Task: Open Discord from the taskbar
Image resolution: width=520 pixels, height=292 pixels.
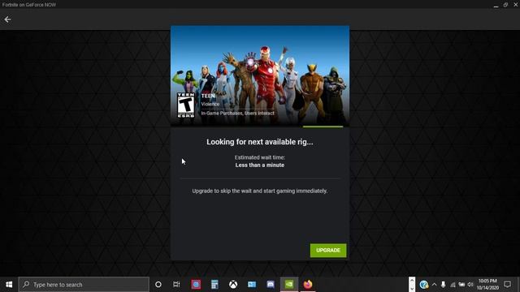Action: coord(271,285)
